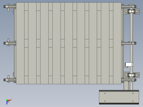This screenshot has height=107, width=143.
Task: Pick the lower pillow block bearing on the shaft
Action: pyautogui.click(x=131, y=75)
